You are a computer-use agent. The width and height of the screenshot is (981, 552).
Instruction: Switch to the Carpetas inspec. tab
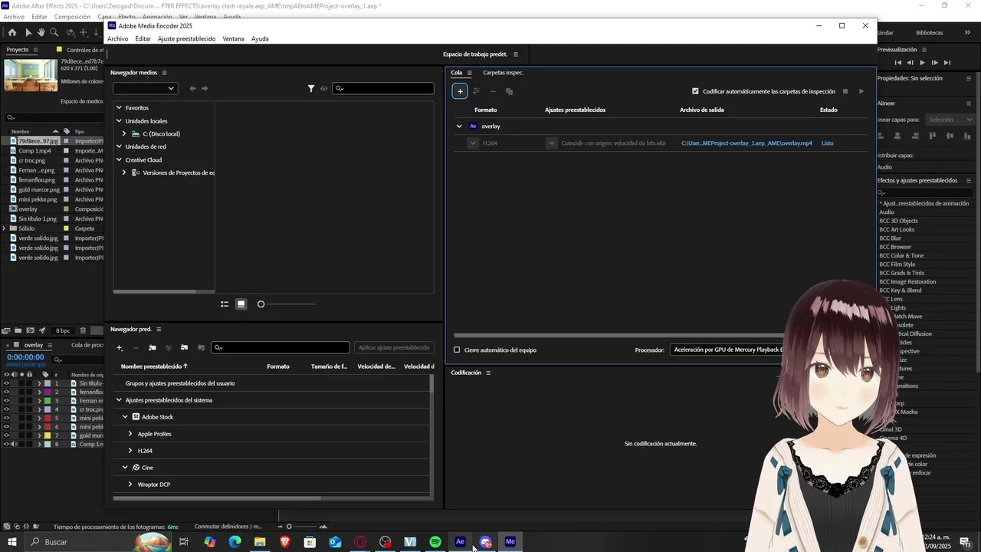(x=503, y=73)
